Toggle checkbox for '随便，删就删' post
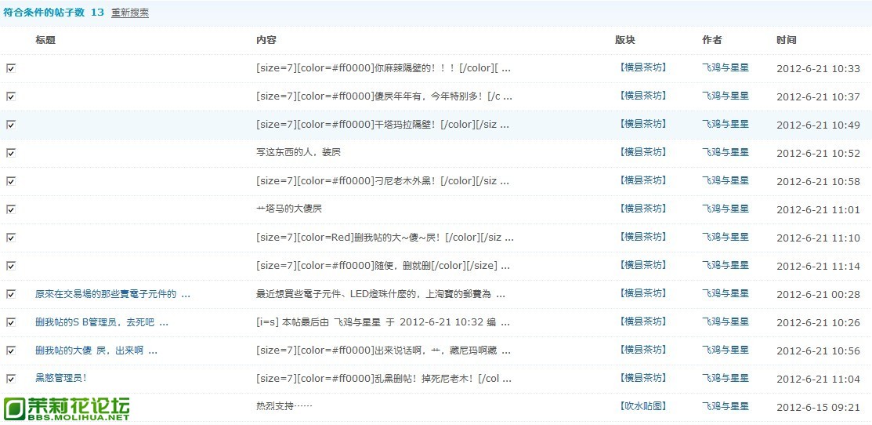The width and height of the screenshot is (872, 425). click(10, 266)
